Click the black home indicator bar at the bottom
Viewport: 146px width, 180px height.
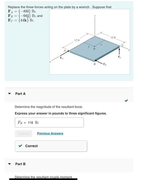(x=43, y=179)
